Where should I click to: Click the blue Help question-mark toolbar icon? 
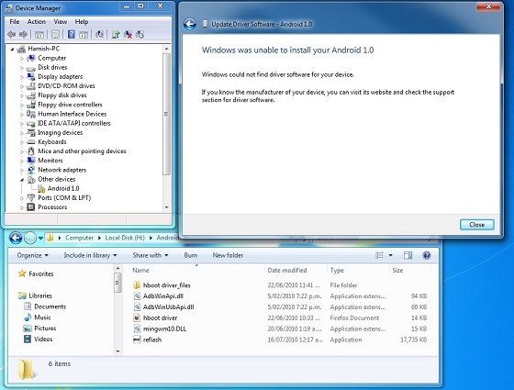pyautogui.click(x=72, y=34)
